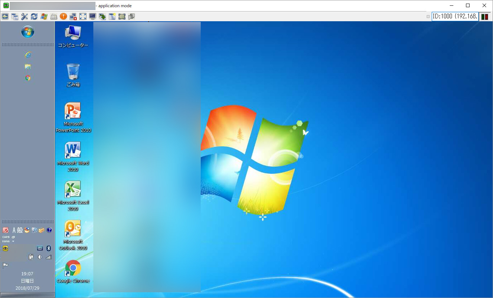Click the overlapping windows toolbar icon

point(15,16)
